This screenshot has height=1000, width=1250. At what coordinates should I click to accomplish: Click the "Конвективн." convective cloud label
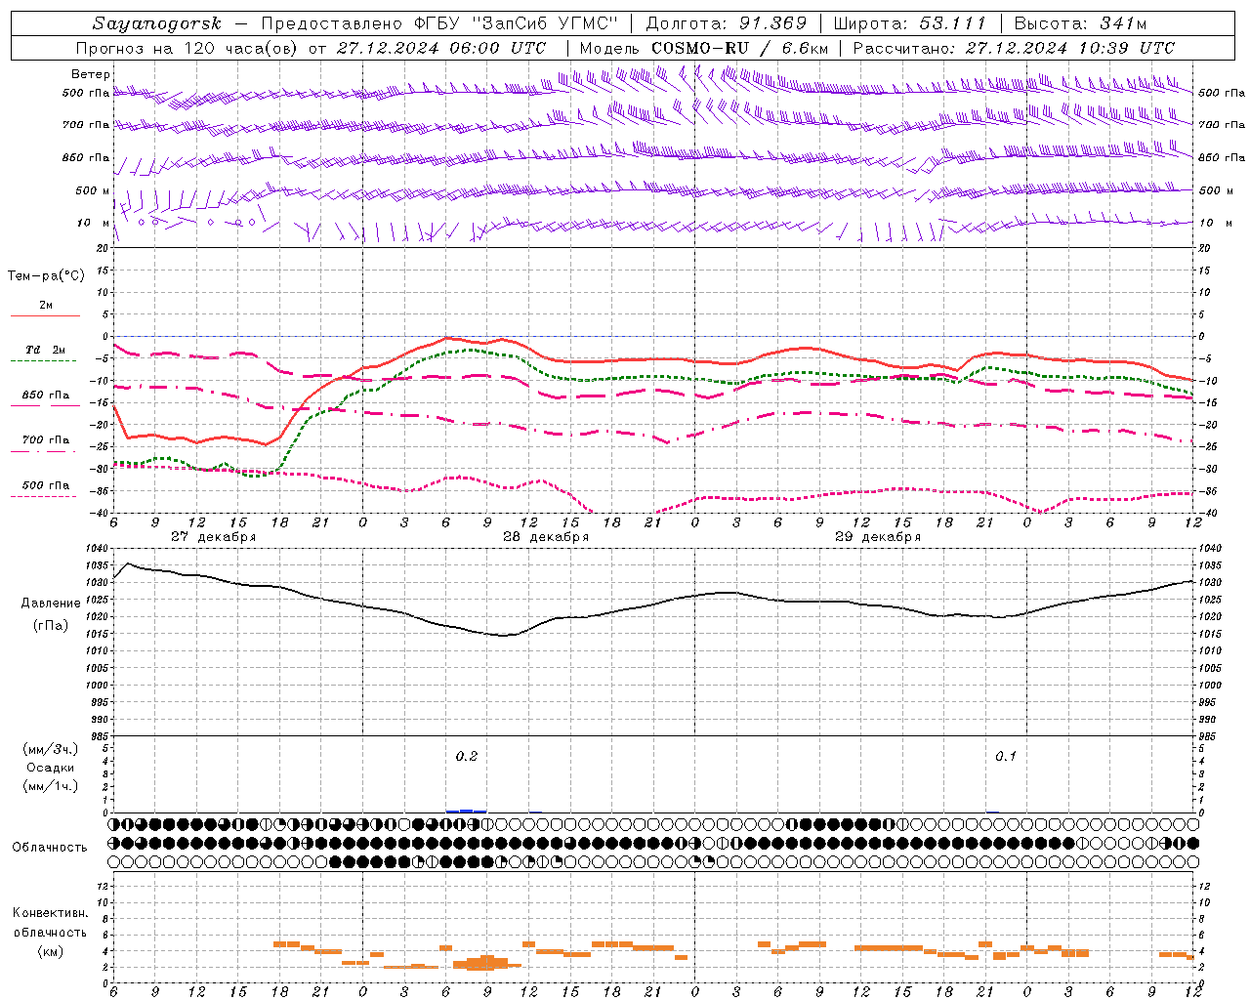pos(51,913)
